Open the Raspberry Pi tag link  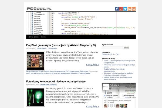tap(75, 73)
